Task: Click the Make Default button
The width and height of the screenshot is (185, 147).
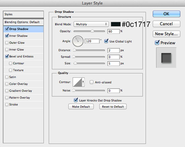Action: coord(81,106)
